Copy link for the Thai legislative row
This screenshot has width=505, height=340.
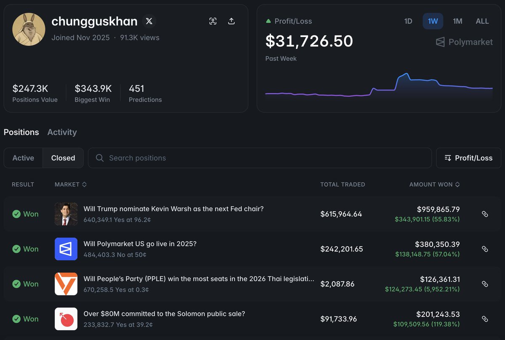(x=485, y=284)
